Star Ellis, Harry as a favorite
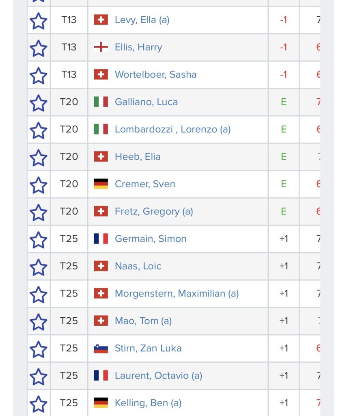 click(39, 48)
